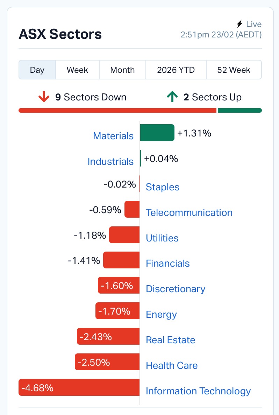Image resolution: width=279 pixels, height=415 pixels.
Task: Click the red Information Technology -4.68% bar
Action: point(79,387)
